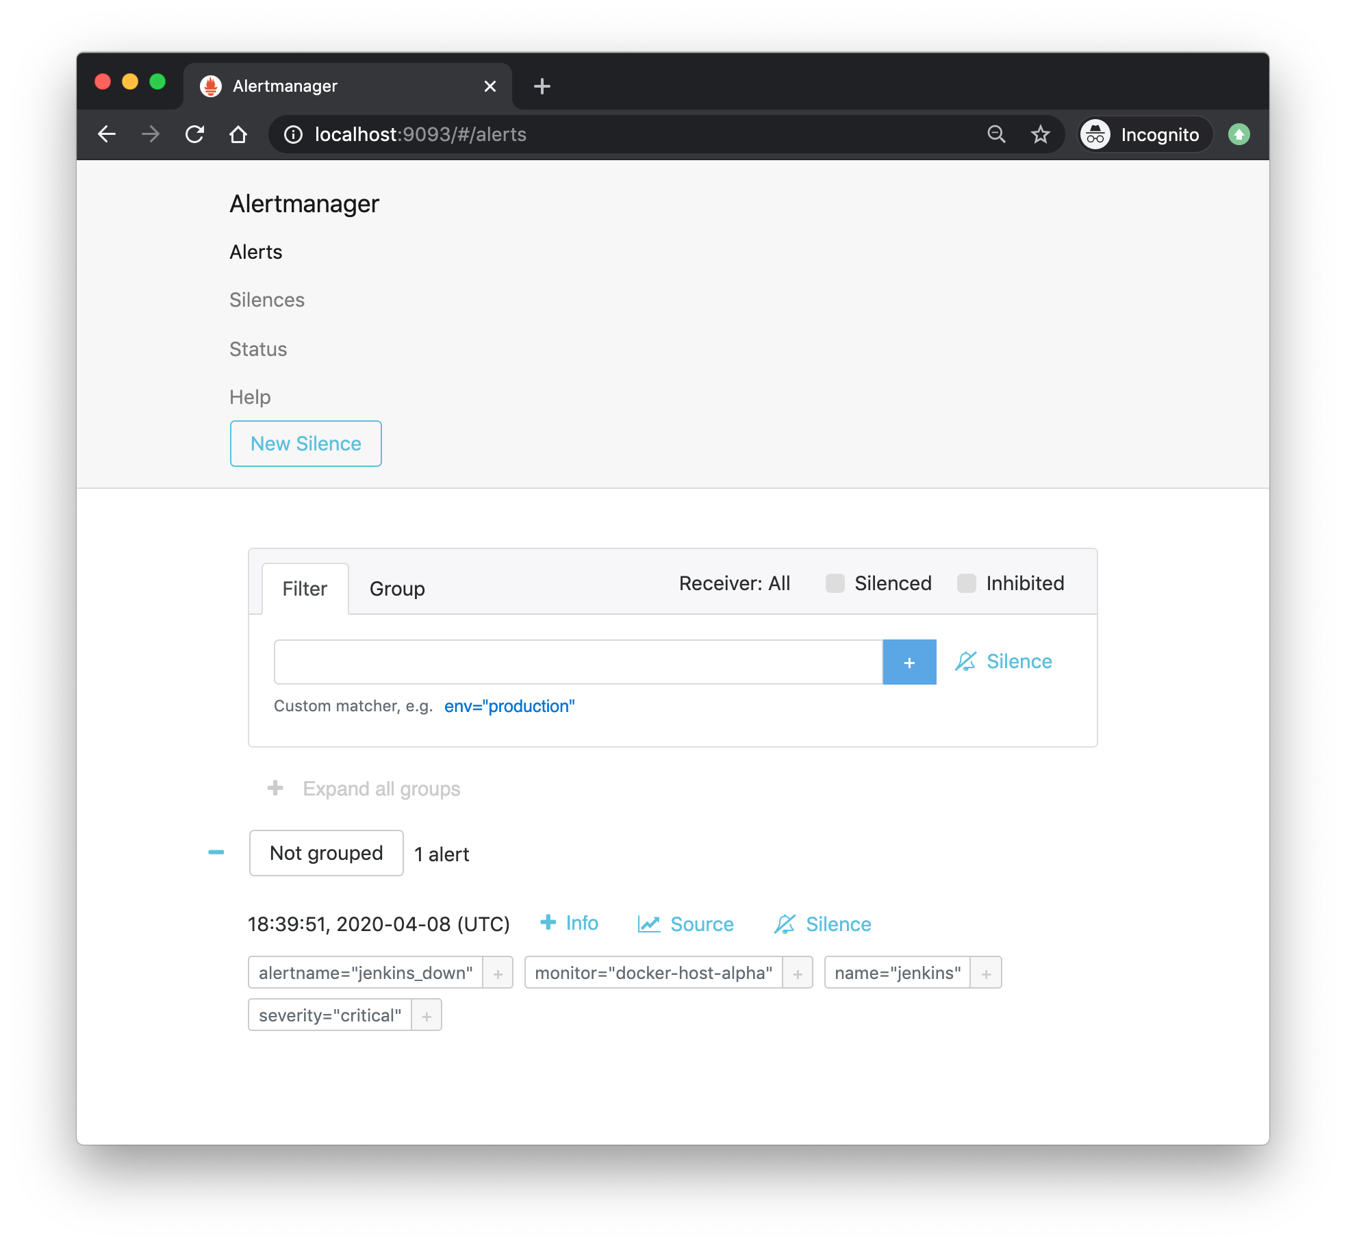Open a new browser tab

pos(542,86)
